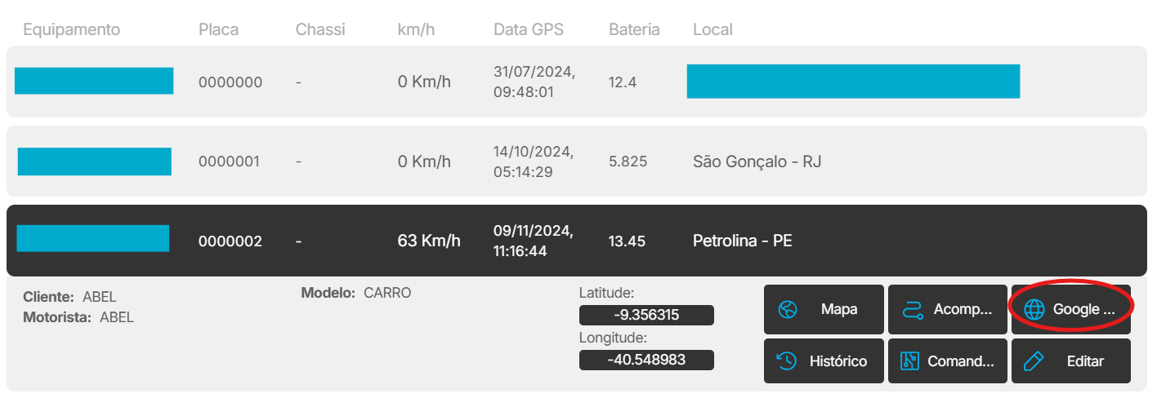Sort by the Bateria column header
Screen dimensions: 1157x398
634,29
